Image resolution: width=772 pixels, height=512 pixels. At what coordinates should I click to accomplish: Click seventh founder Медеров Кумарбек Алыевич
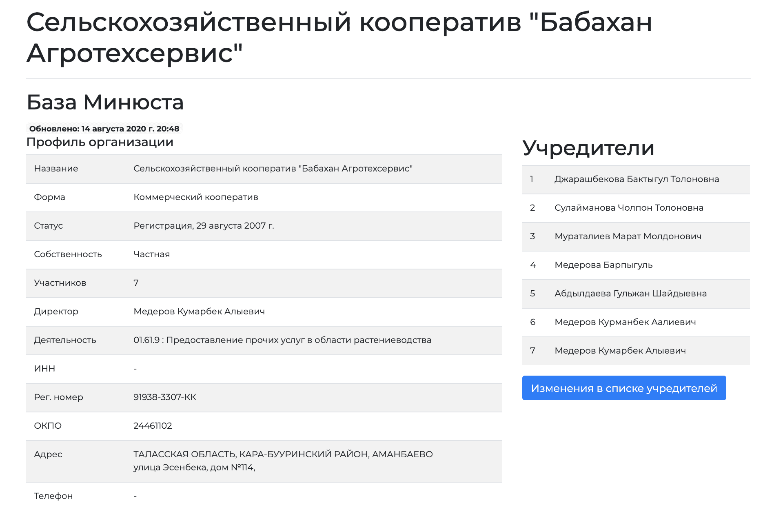tap(620, 351)
